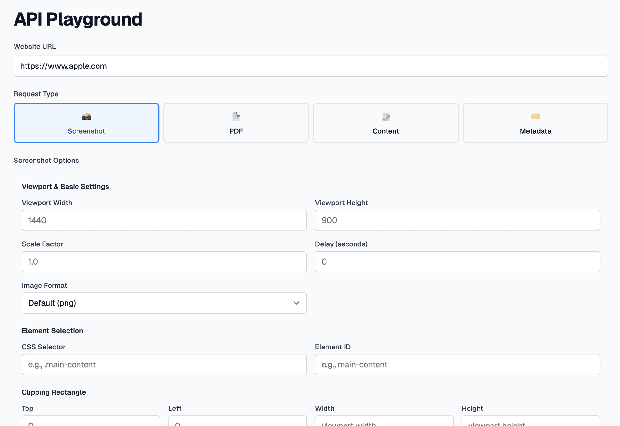This screenshot has width=620, height=426.
Task: Click the Delay (seconds) input
Action: pyautogui.click(x=457, y=262)
